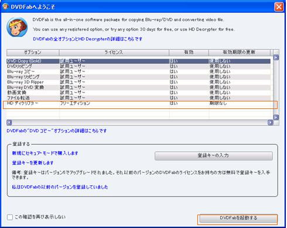
Task: Click the list's vertical scroll up arrow
Action: [x=276, y=57]
